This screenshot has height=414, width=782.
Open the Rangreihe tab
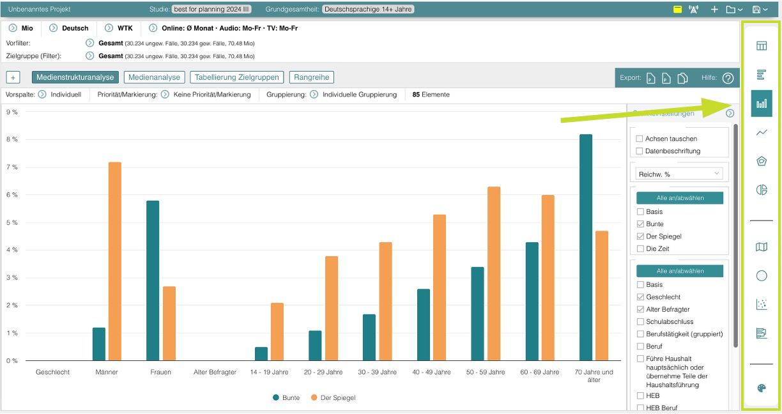pyautogui.click(x=312, y=77)
